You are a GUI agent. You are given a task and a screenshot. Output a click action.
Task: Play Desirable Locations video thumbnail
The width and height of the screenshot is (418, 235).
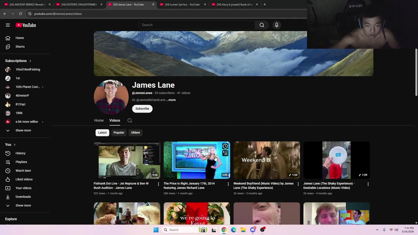point(337,160)
